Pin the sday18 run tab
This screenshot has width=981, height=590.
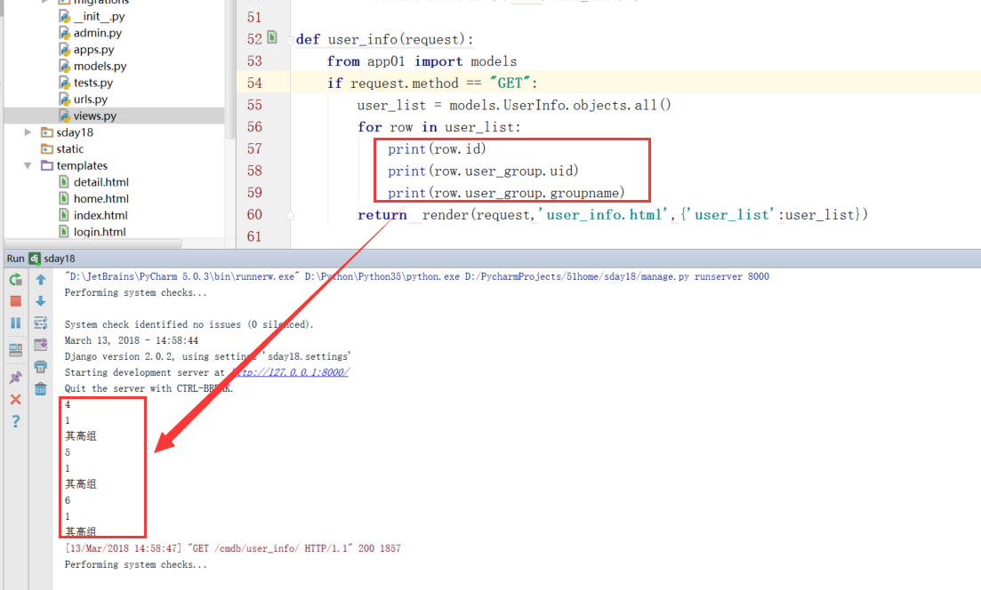click(x=16, y=377)
